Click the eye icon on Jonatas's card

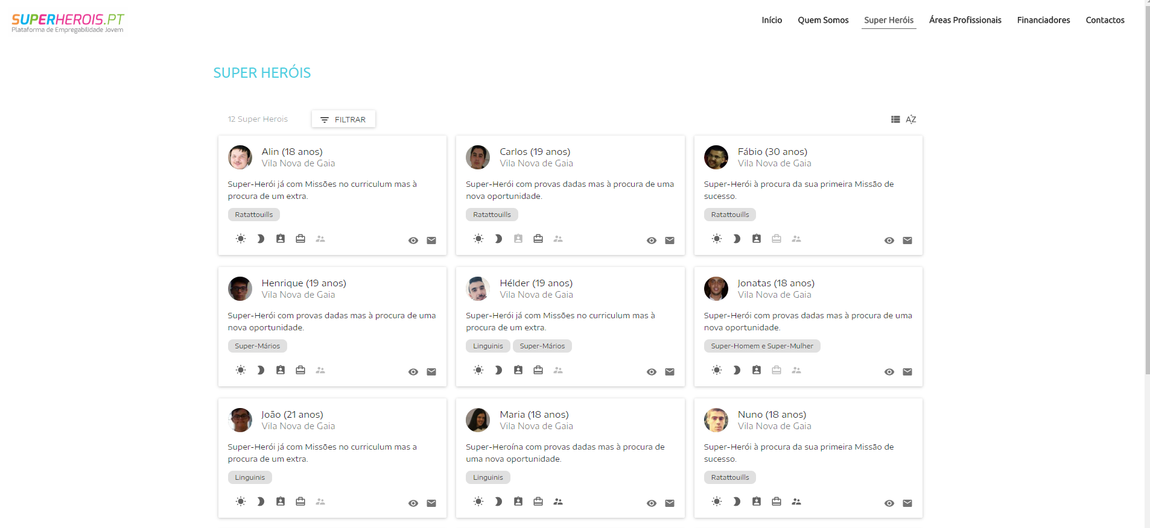point(889,372)
